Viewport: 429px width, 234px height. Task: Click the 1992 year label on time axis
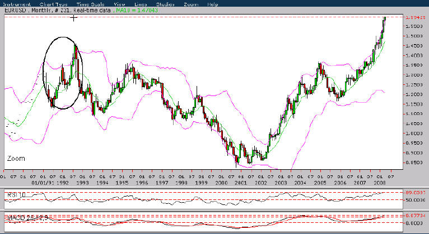click(63, 183)
